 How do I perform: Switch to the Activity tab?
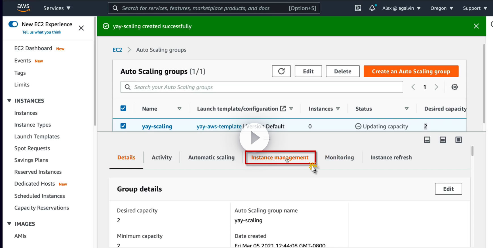pos(162,158)
